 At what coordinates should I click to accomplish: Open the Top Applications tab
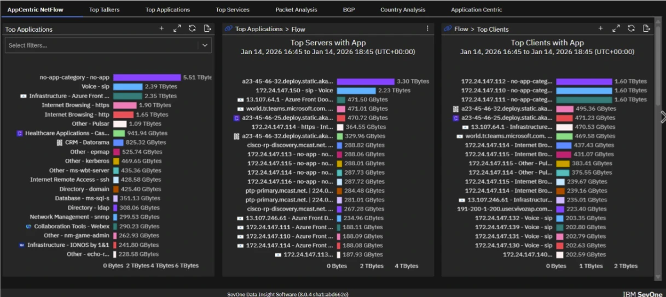(167, 9)
